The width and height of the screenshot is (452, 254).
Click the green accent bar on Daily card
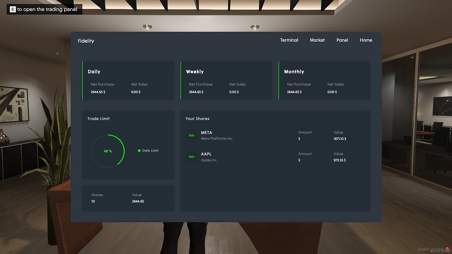(x=83, y=80)
